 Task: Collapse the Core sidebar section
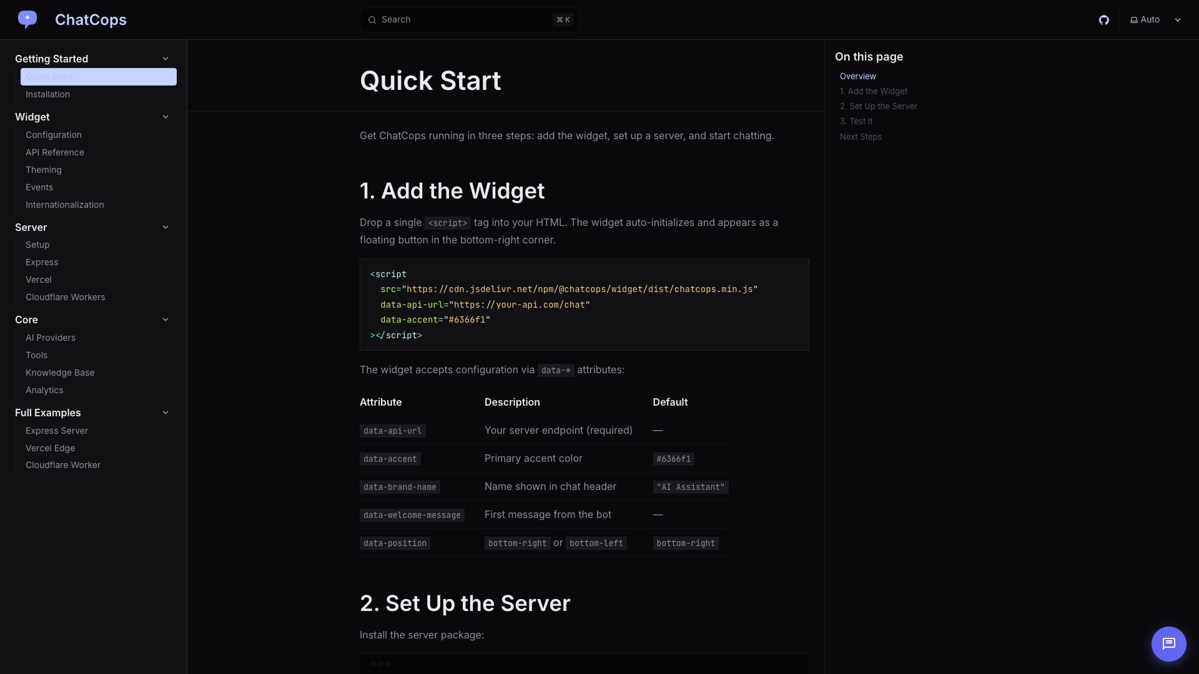[165, 320]
